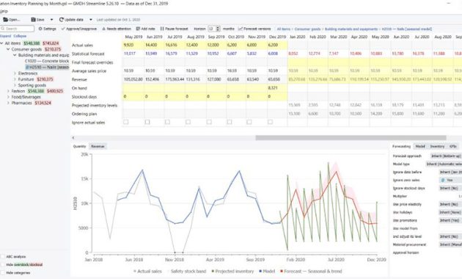Switch to the Revenue chart tab

(98, 146)
